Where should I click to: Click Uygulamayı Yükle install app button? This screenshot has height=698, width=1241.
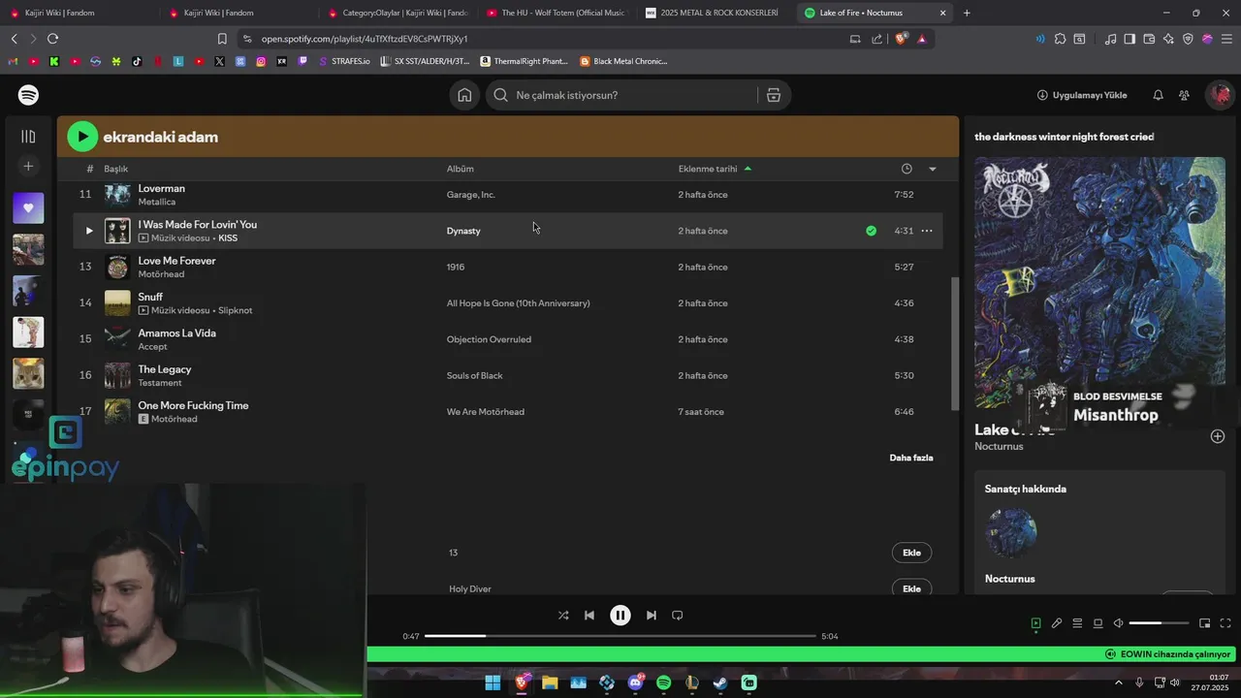tap(1082, 95)
